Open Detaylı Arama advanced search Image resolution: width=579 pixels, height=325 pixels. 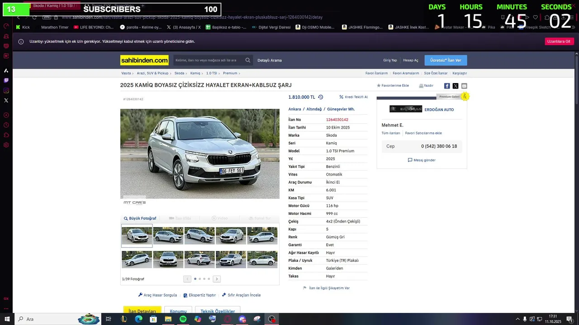(x=270, y=60)
